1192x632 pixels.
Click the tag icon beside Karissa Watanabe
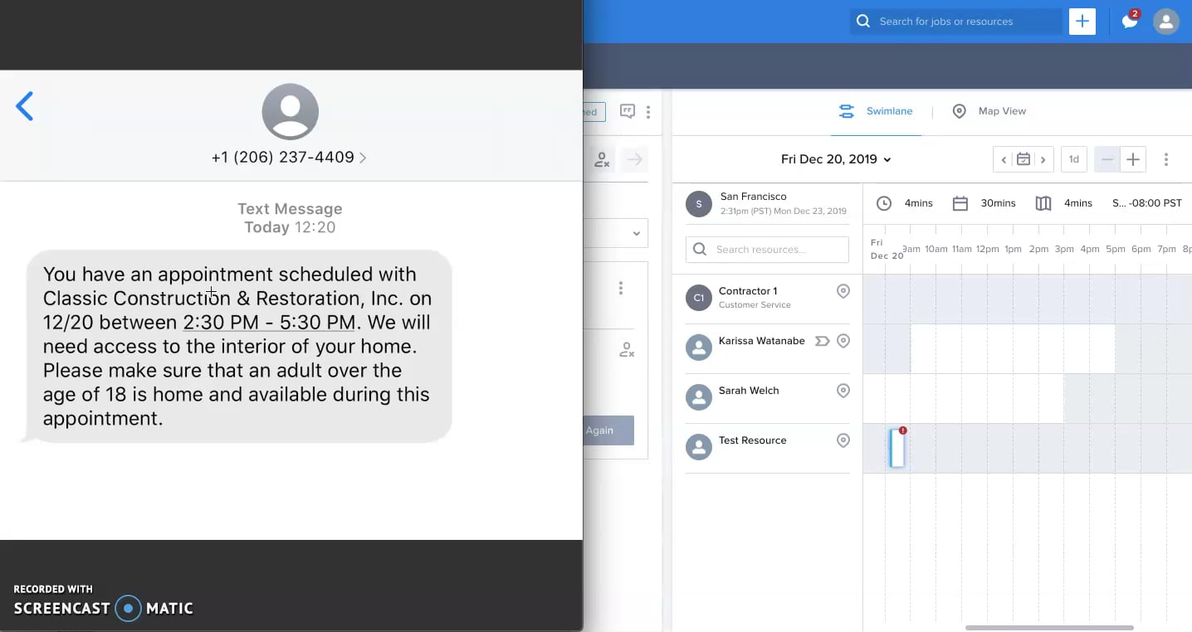[822, 341]
